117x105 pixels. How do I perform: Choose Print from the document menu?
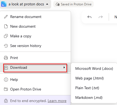pos(35,58)
